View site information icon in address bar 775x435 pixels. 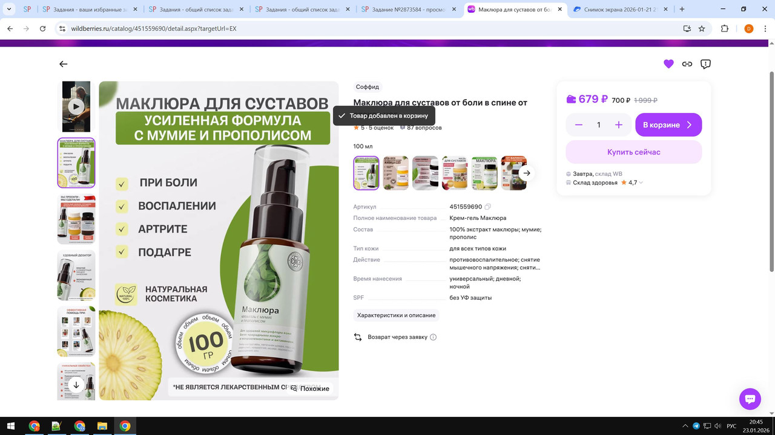(x=62, y=28)
